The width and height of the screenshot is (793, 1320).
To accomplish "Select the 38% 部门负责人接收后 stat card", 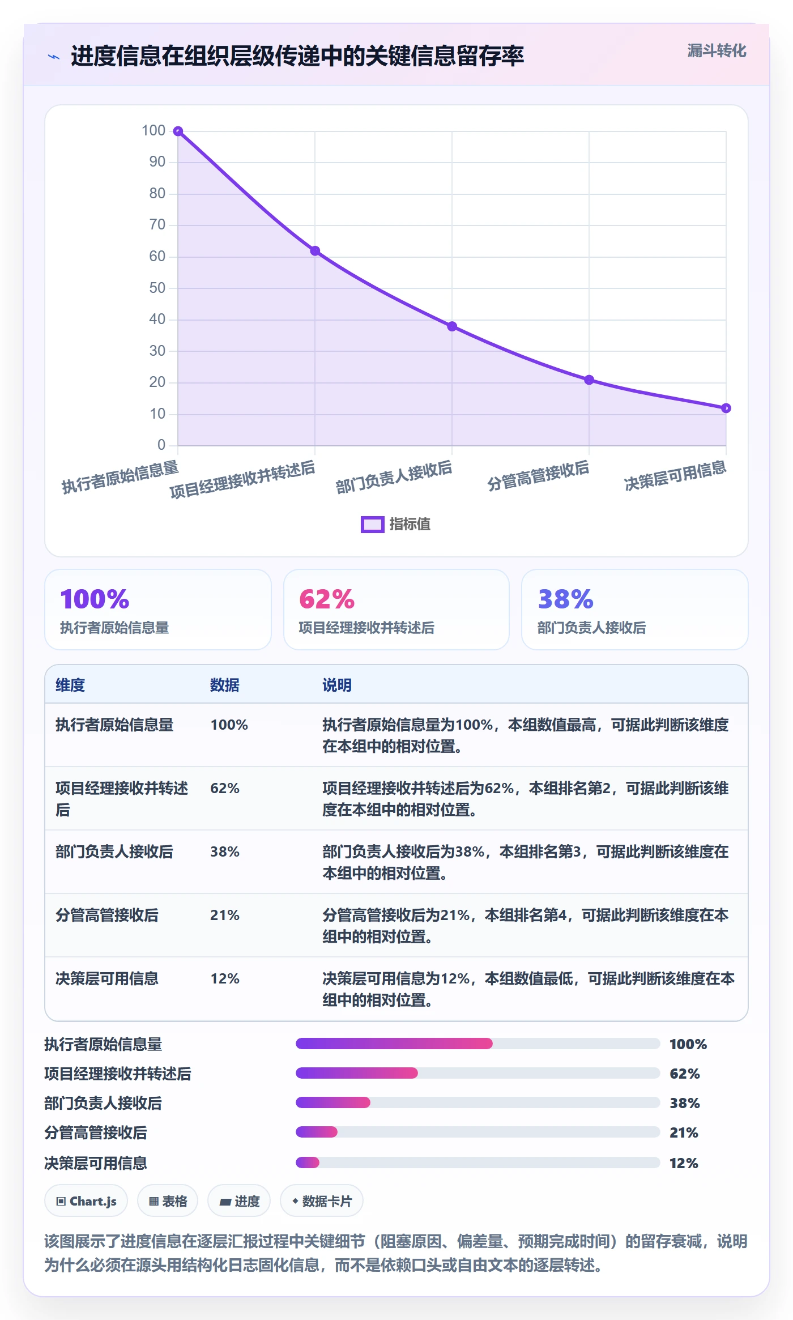I will pos(635,610).
